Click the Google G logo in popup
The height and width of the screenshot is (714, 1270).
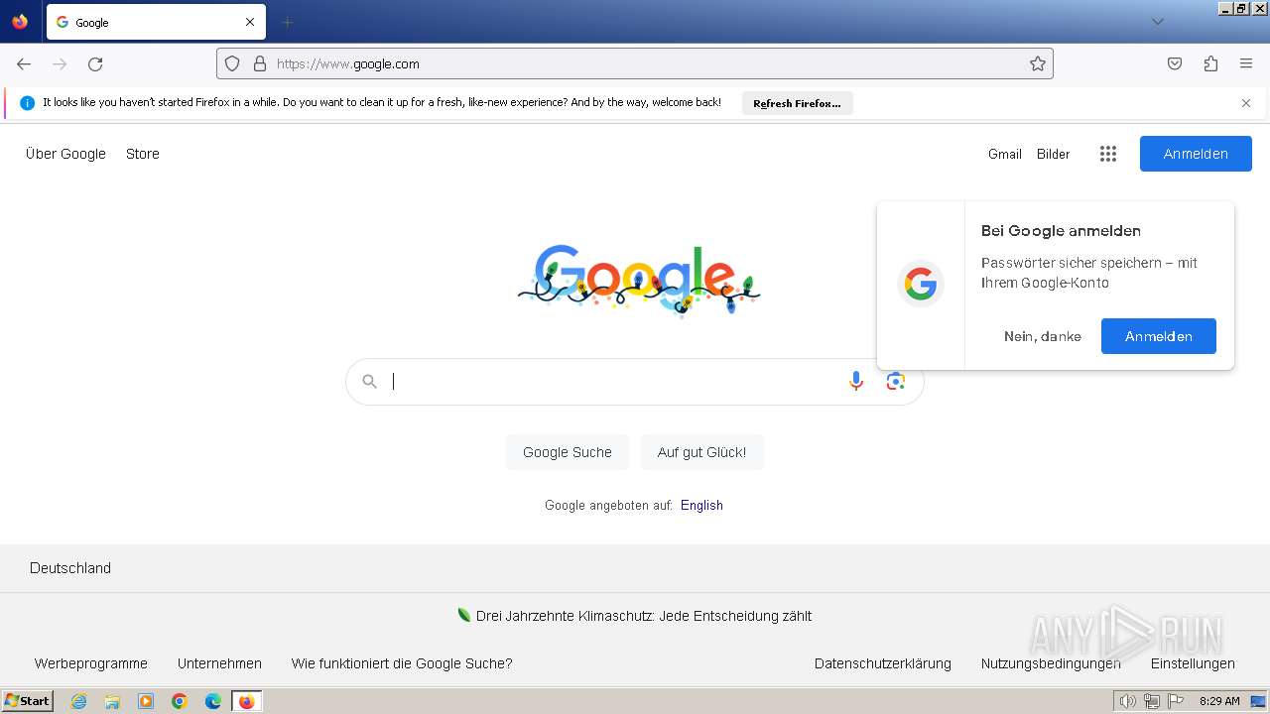[921, 285]
